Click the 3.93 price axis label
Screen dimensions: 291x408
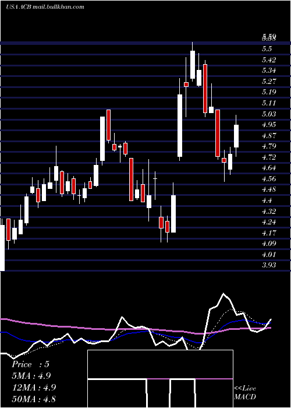tap(269, 265)
